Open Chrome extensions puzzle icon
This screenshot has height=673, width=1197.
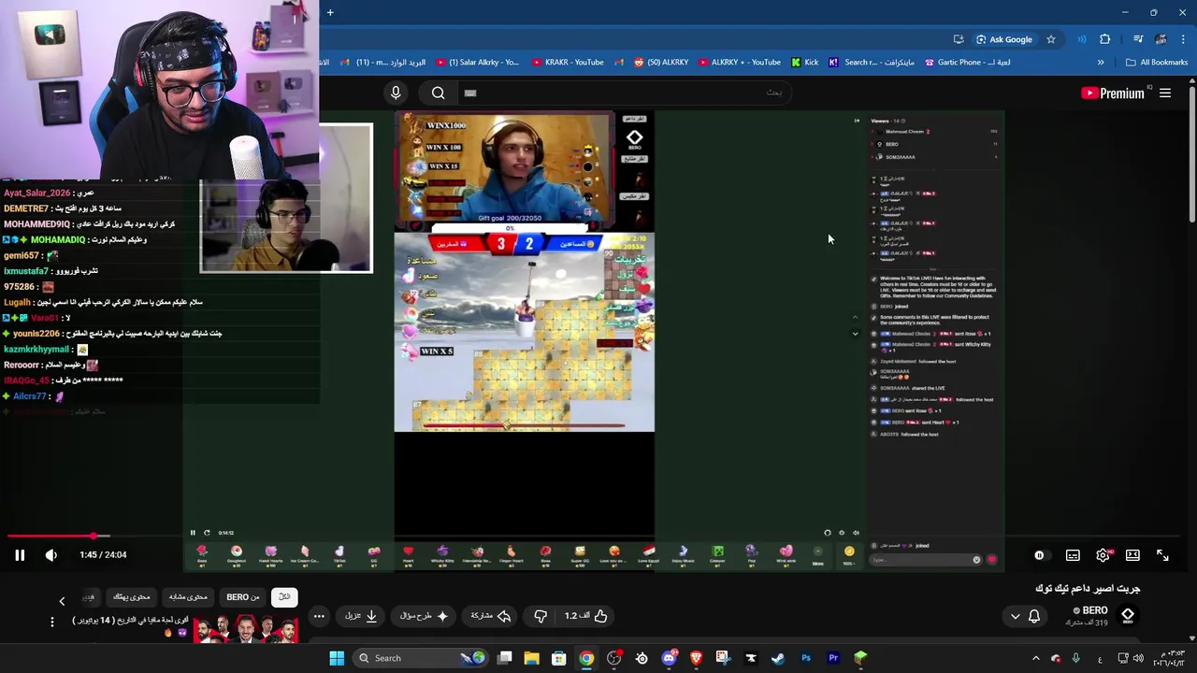click(x=1105, y=39)
